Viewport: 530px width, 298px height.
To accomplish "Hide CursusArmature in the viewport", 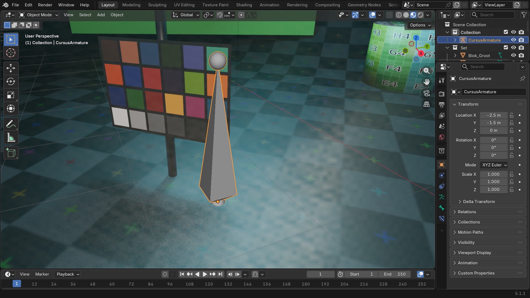I will pyautogui.click(x=513, y=40).
